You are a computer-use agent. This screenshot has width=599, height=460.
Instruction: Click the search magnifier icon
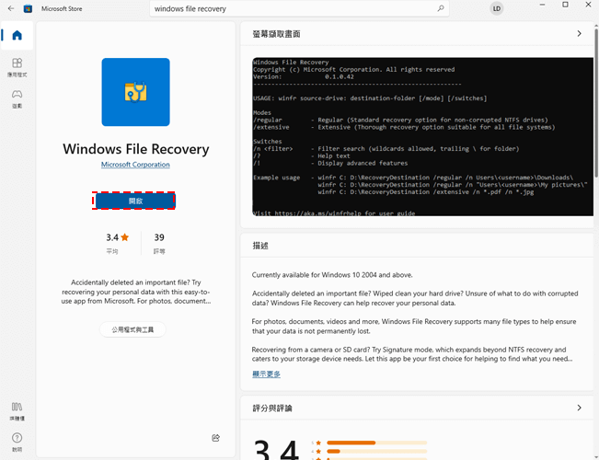(441, 8)
